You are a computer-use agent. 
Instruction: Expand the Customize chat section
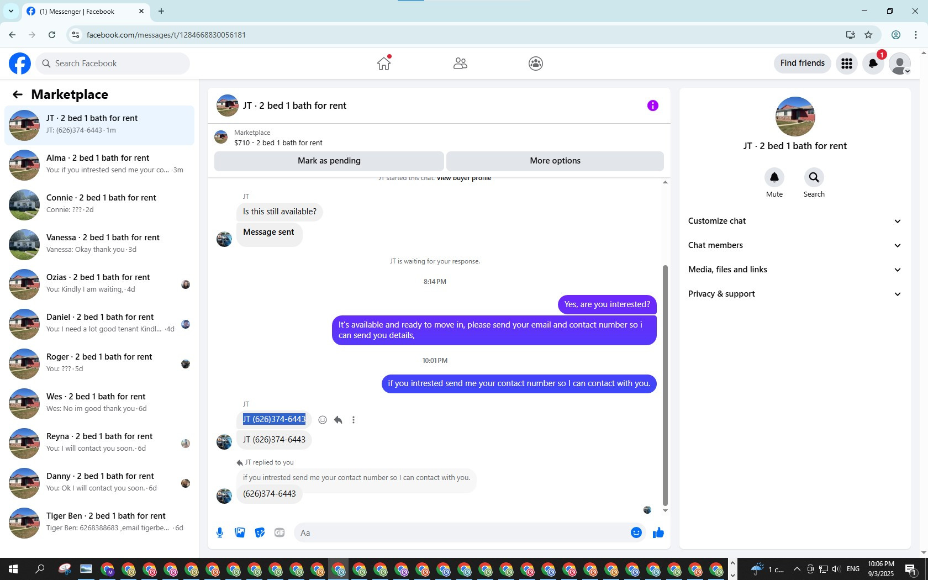pyautogui.click(x=795, y=221)
